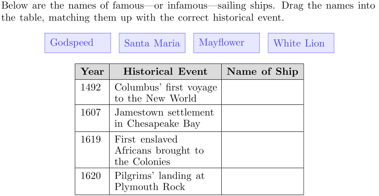
Task: Click the 1620 year cell
Action: (x=92, y=181)
